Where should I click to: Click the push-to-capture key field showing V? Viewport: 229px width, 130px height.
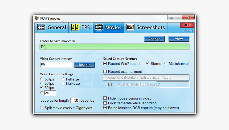(x=173, y=84)
